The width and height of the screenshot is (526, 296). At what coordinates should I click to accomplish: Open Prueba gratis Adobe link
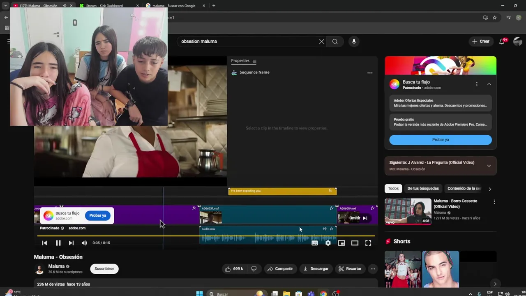tap(441, 122)
